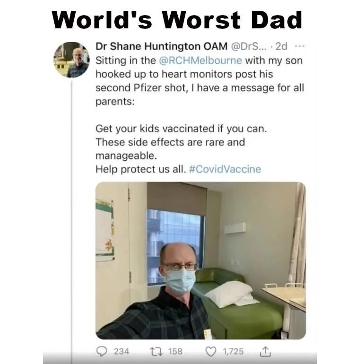View the 1,725 likes count
Screen dimensions: 364x364
(234, 351)
